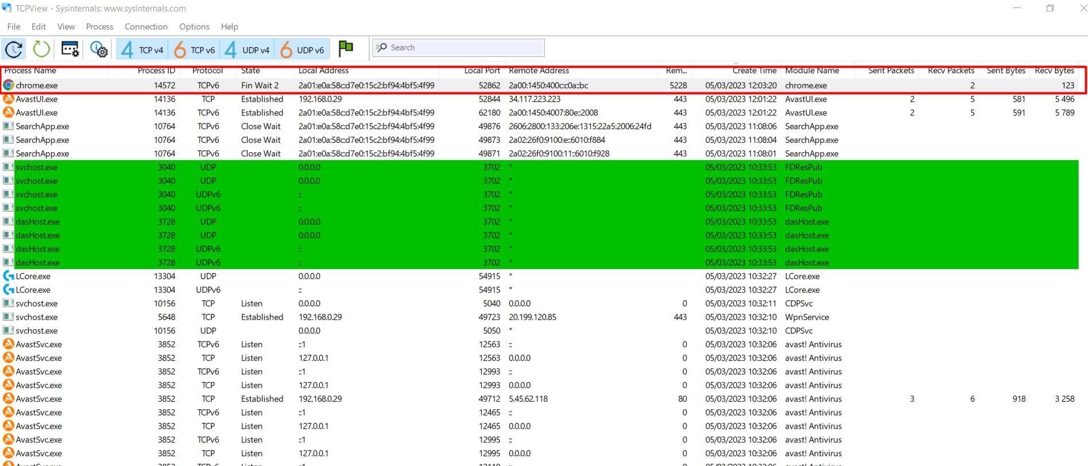Sort by Process ID column header
Image resolution: width=1088 pixels, height=466 pixels.
156,71
